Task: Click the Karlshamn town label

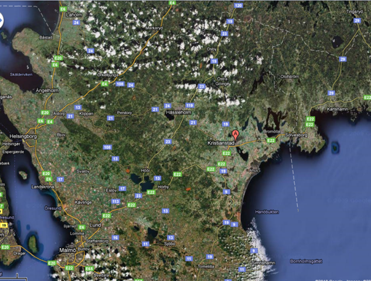Action: (x=338, y=109)
